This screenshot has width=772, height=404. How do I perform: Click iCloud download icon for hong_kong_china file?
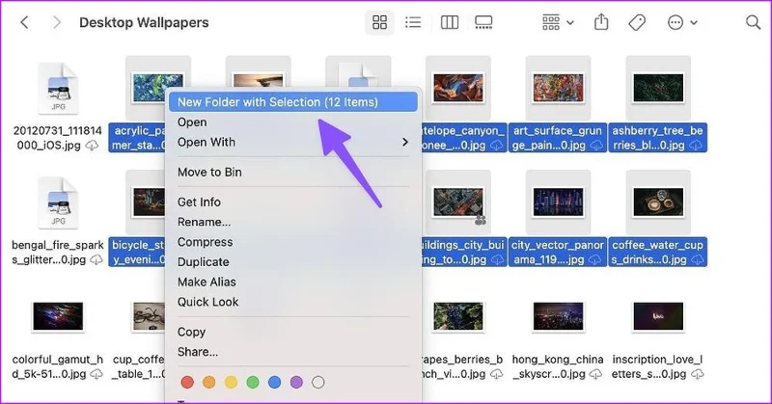[x=595, y=374]
